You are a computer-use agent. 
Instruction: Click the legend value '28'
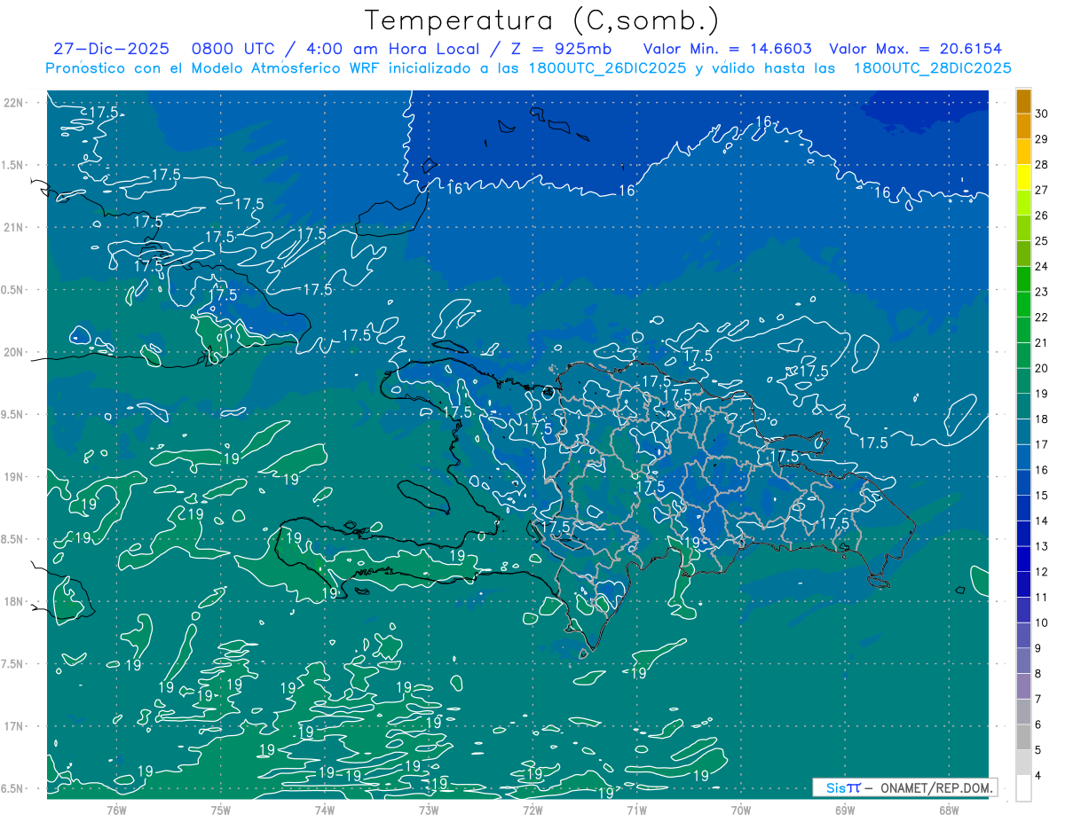pos(1042,164)
